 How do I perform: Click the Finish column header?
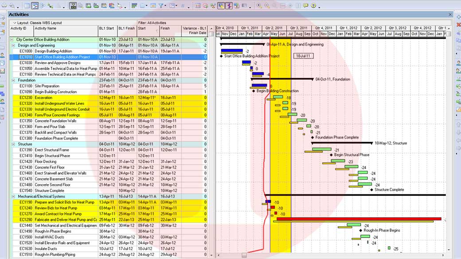click(170, 31)
